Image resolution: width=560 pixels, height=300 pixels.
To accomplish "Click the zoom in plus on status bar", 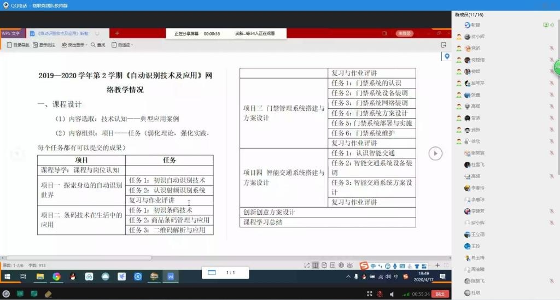I will pyautogui.click(x=437, y=265).
